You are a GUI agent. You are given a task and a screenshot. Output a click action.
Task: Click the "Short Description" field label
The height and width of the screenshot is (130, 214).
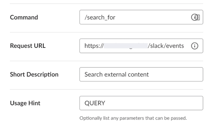34,75
